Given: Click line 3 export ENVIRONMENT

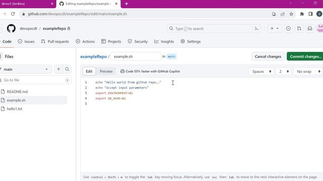Looking at the screenshot, I should (x=114, y=93).
